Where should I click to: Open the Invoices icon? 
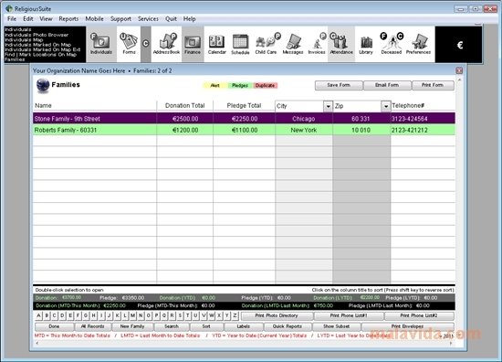coord(317,44)
